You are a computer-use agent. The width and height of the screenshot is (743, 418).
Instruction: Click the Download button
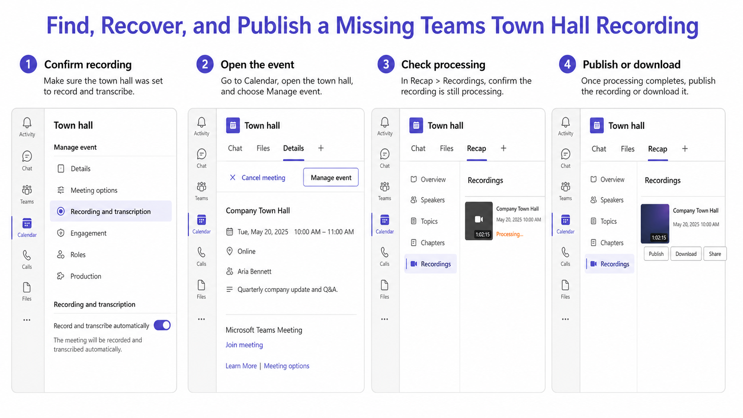point(686,254)
